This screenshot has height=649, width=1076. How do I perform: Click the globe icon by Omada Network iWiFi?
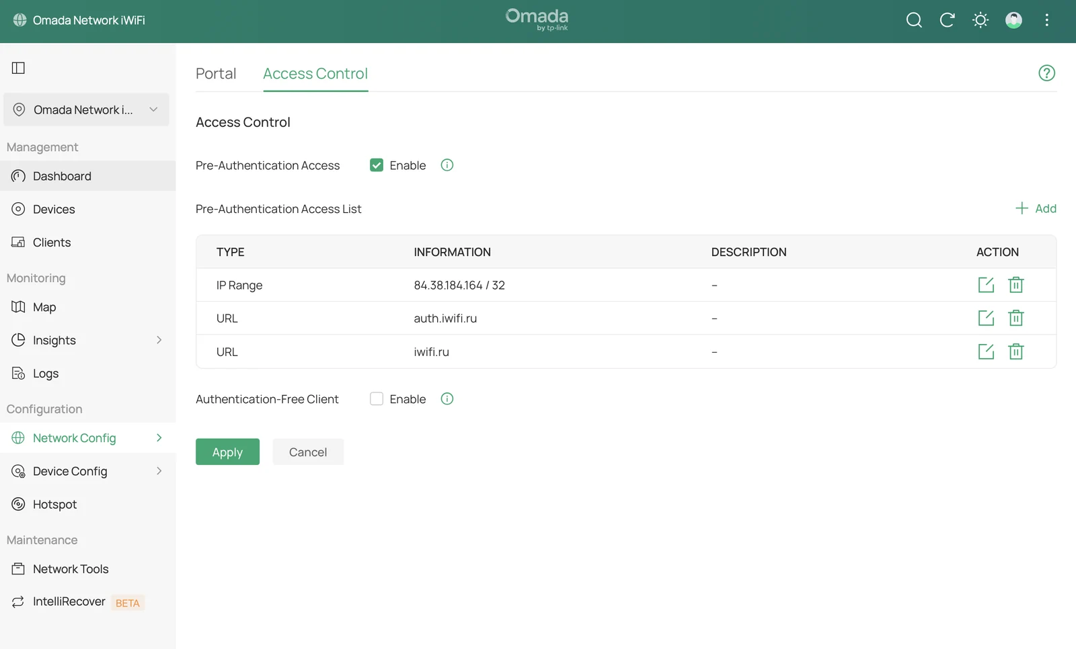(x=20, y=20)
